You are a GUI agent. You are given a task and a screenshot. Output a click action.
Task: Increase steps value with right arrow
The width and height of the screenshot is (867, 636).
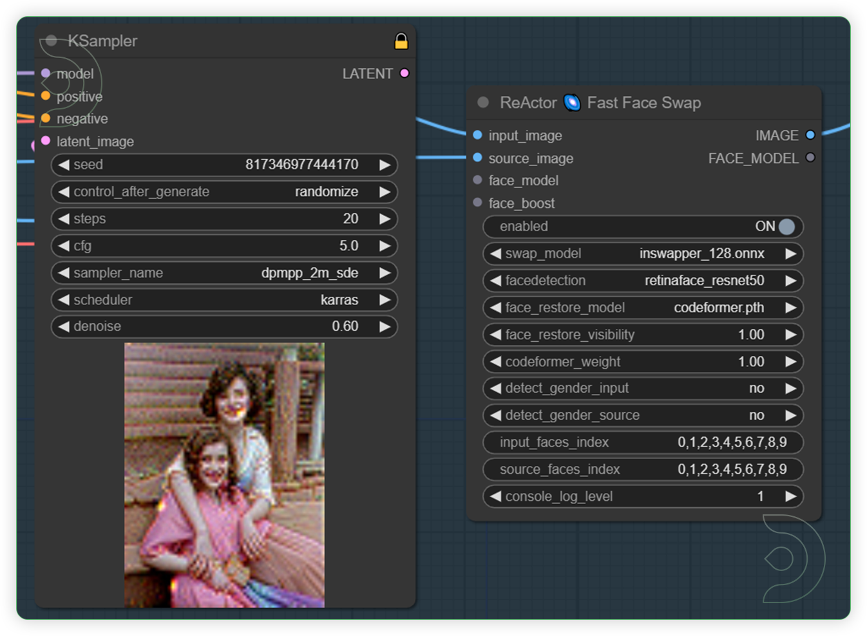[x=385, y=219]
